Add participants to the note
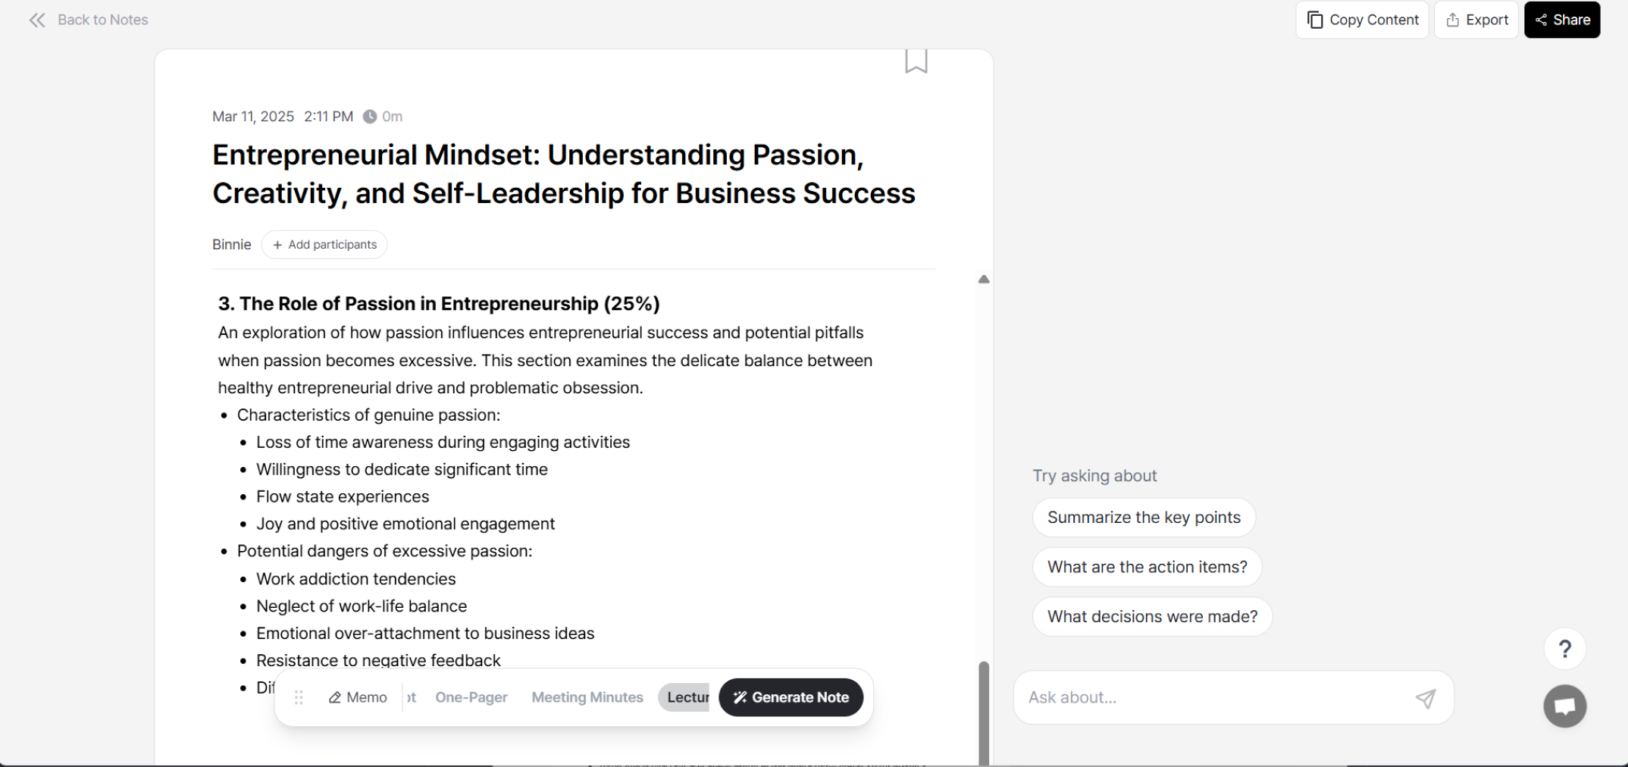This screenshot has width=1628, height=767. click(x=324, y=245)
